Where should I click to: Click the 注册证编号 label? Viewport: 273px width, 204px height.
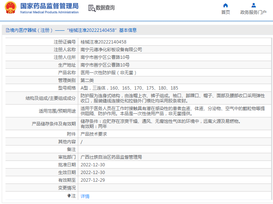coord(65,42)
